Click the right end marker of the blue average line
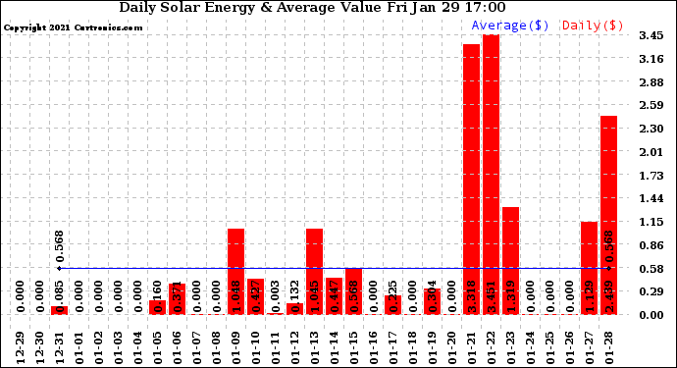 coord(608,268)
